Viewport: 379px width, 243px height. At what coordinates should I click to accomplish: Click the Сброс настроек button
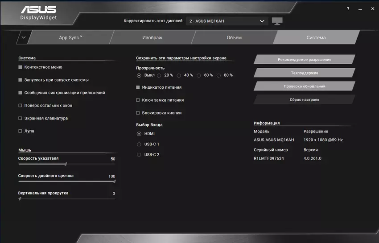click(304, 99)
